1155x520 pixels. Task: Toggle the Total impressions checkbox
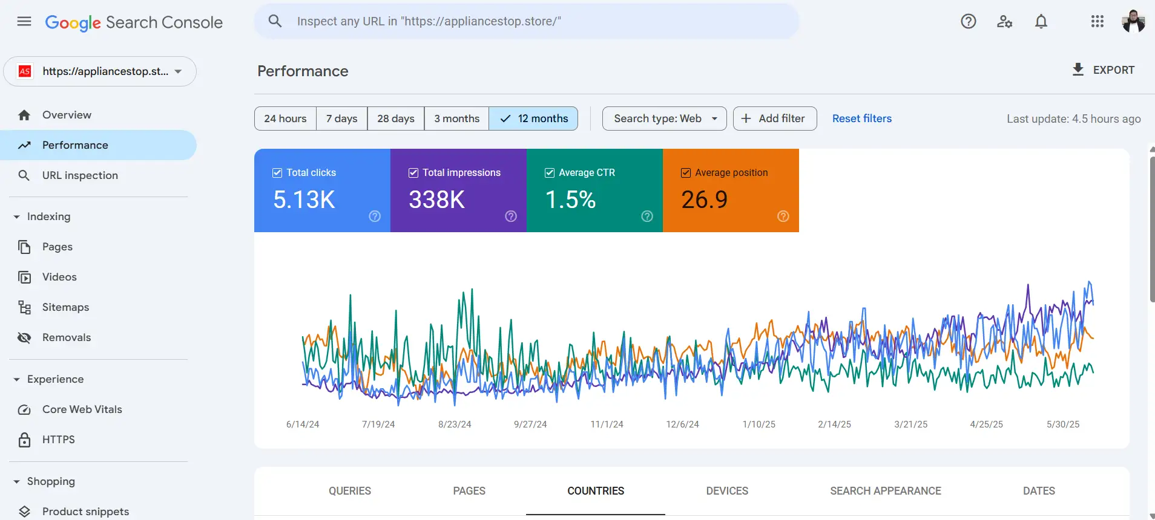click(x=413, y=173)
